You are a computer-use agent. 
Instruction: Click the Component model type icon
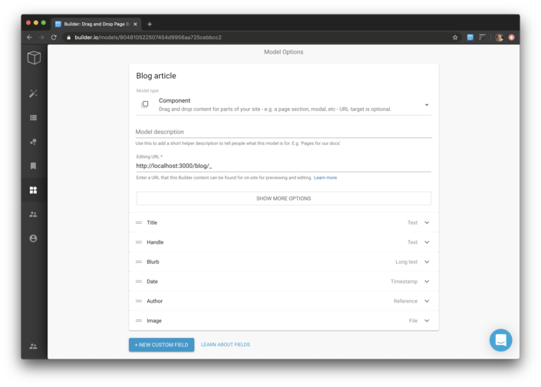click(144, 104)
